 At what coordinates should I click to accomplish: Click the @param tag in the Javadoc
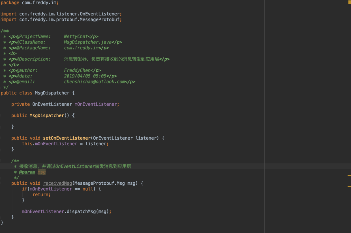click(27, 172)
